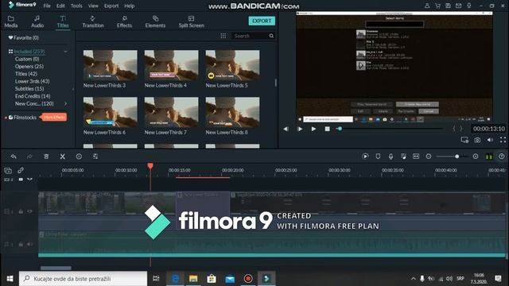Toggle visibility on the top title track

point(30,179)
